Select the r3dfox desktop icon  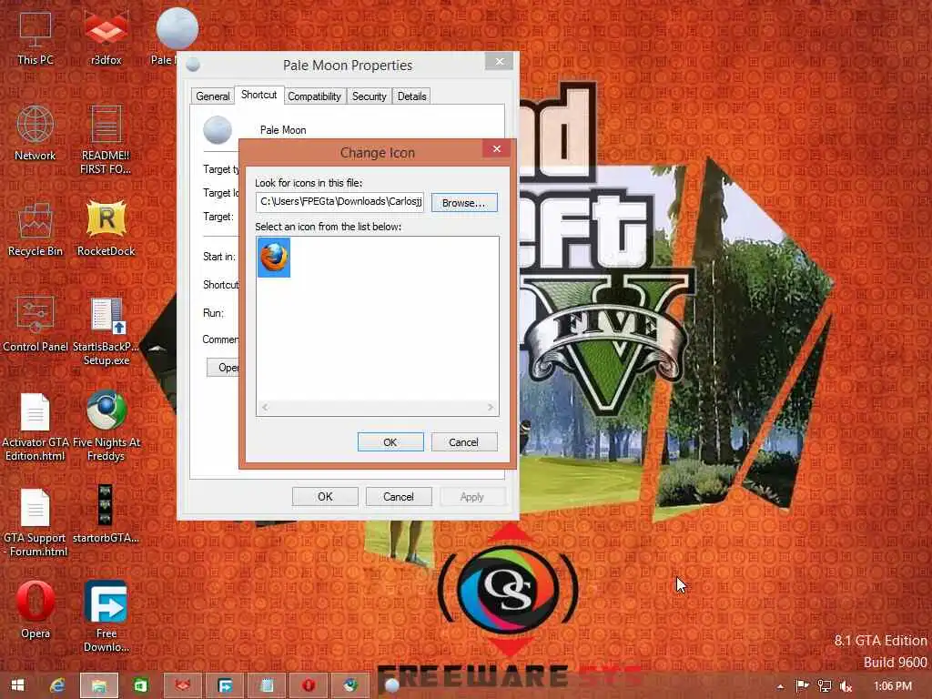point(106,38)
